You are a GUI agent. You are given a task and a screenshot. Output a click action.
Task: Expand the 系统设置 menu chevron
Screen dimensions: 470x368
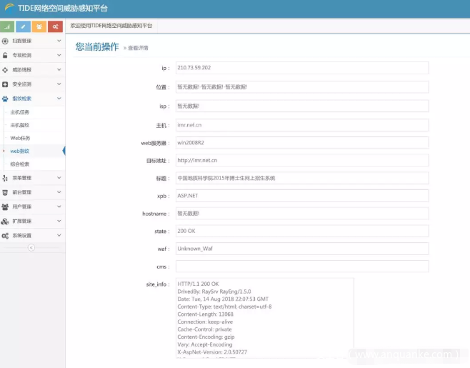[x=59, y=235]
